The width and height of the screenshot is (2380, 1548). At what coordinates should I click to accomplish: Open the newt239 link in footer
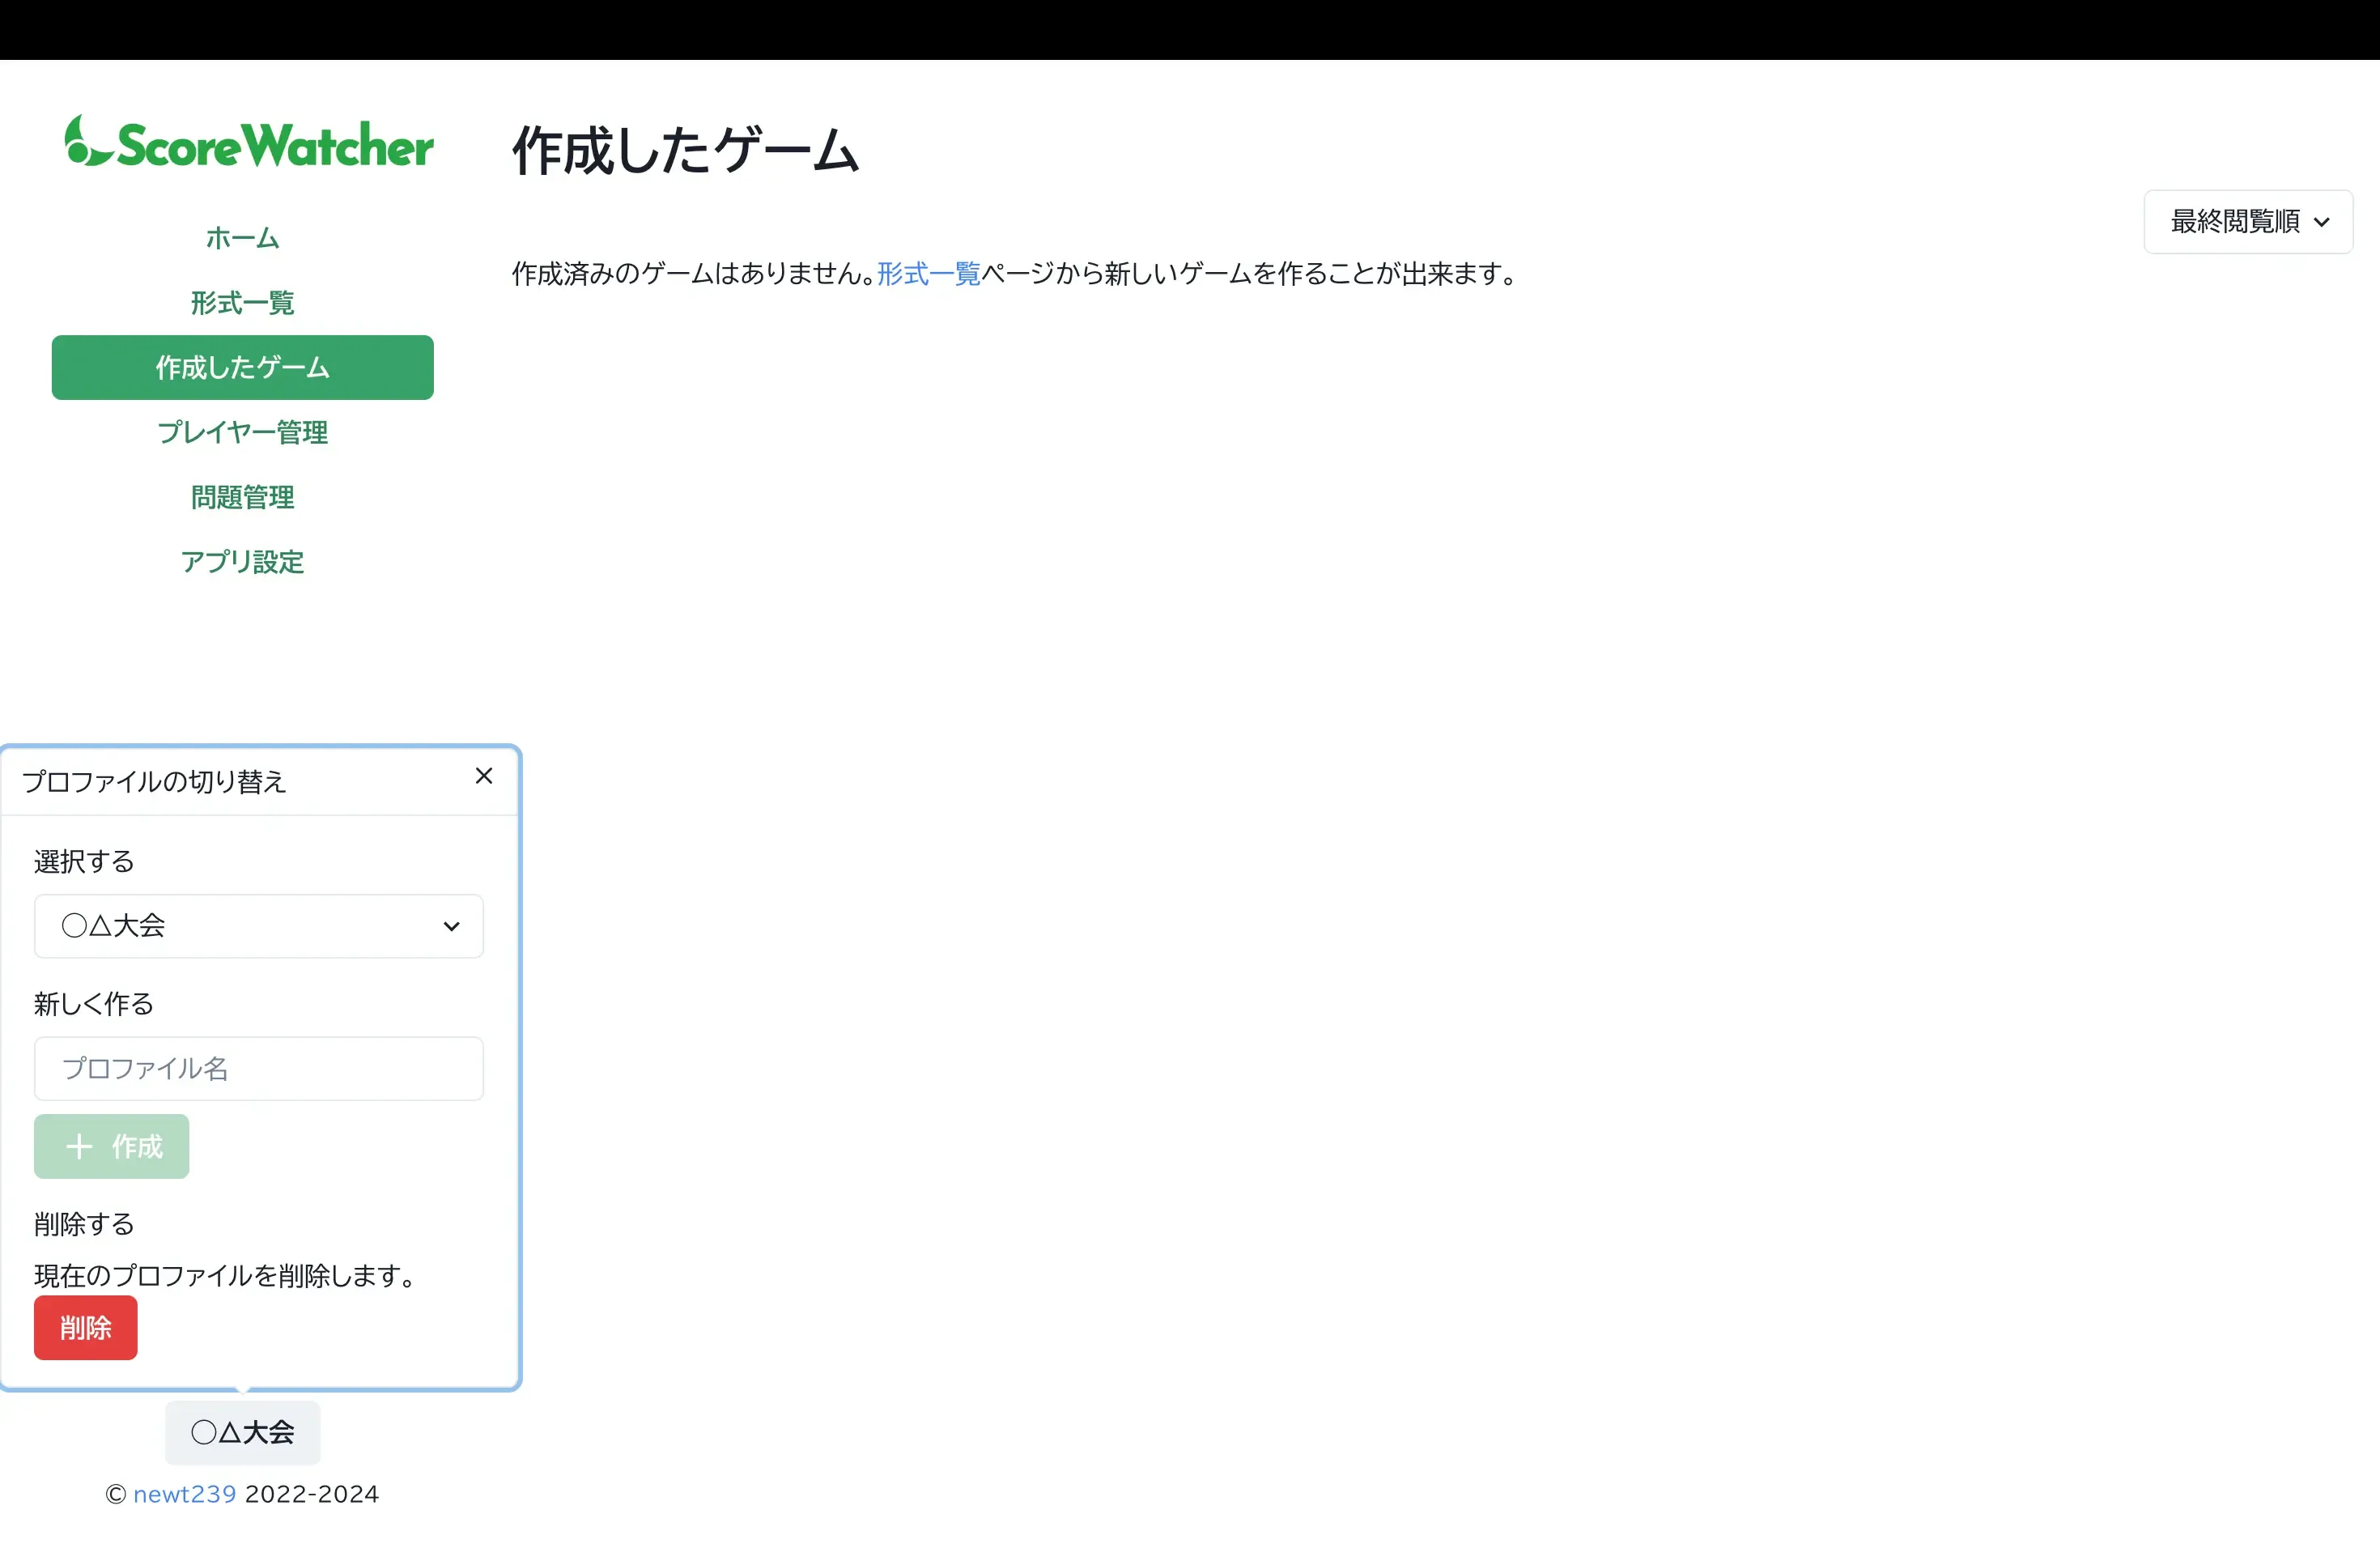pyautogui.click(x=185, y=1494)
